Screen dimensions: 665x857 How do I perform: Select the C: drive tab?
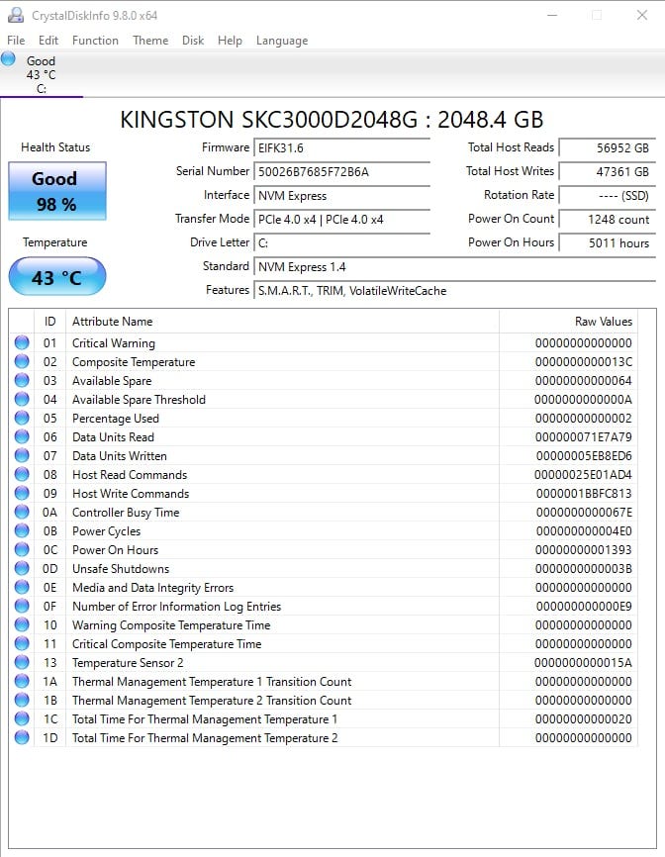tap(42, 74)
